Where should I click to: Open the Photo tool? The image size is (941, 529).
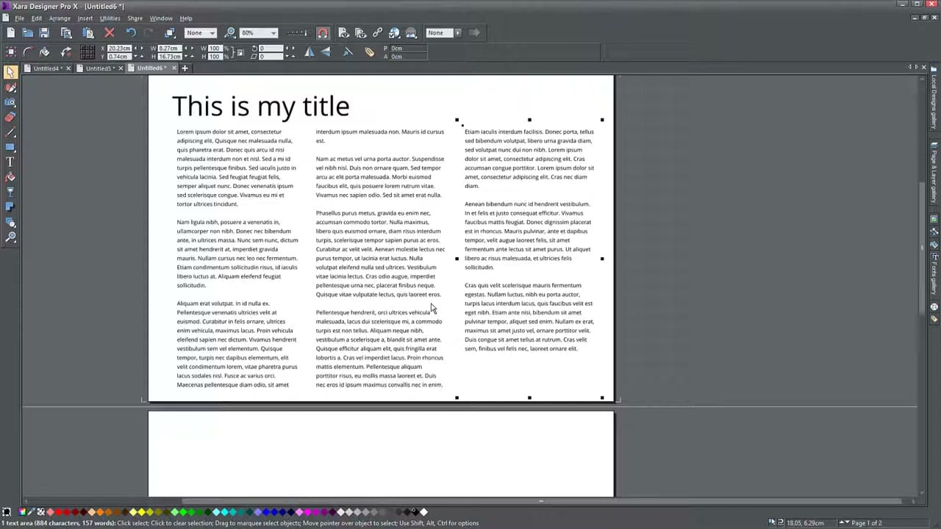coord(11,104)
